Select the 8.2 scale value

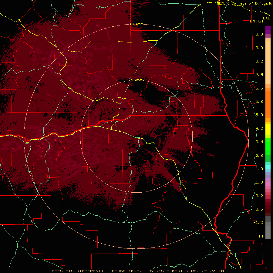(x=259, y=61)
